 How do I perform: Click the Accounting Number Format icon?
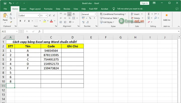pyautogui.click(x=83, y=18)
